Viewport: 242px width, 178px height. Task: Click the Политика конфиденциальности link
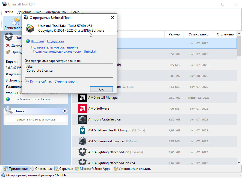(57, 52)
